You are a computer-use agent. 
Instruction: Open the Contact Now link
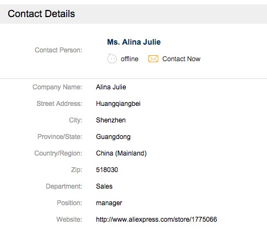click(181, 59)
